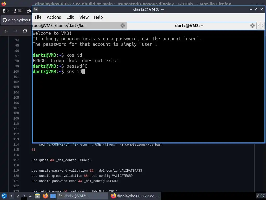Click the show desktop taskbar icon
Image resolution: width=266 pixels, height=200 pixels.
pos(53,196)
